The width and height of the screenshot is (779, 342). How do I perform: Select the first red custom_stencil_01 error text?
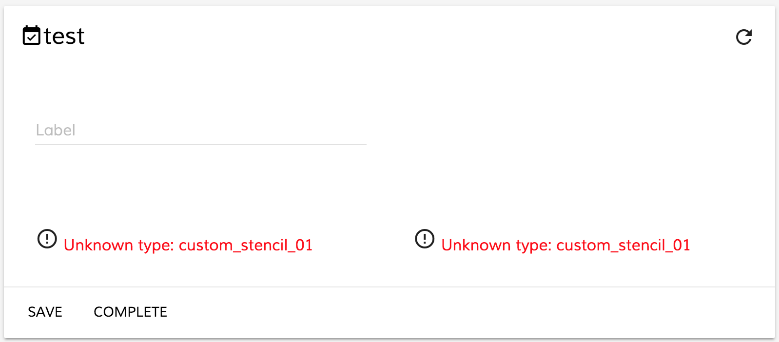pos(188,245)
